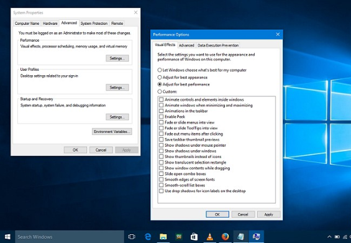The image size is (351, 243).
Task: Check Fade or slide ToolTips into view
Action: point(161,128)
